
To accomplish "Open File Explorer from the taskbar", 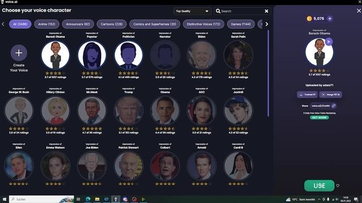I will pyautogui.click(x=97, y=199).
